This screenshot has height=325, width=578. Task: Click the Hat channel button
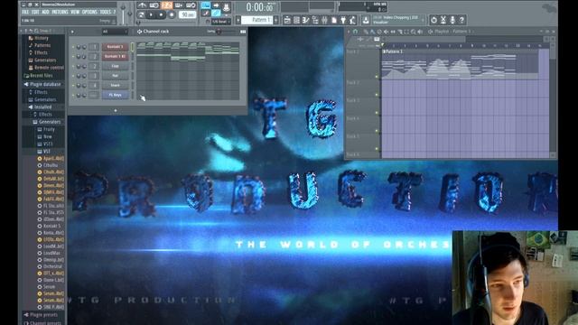115,76
